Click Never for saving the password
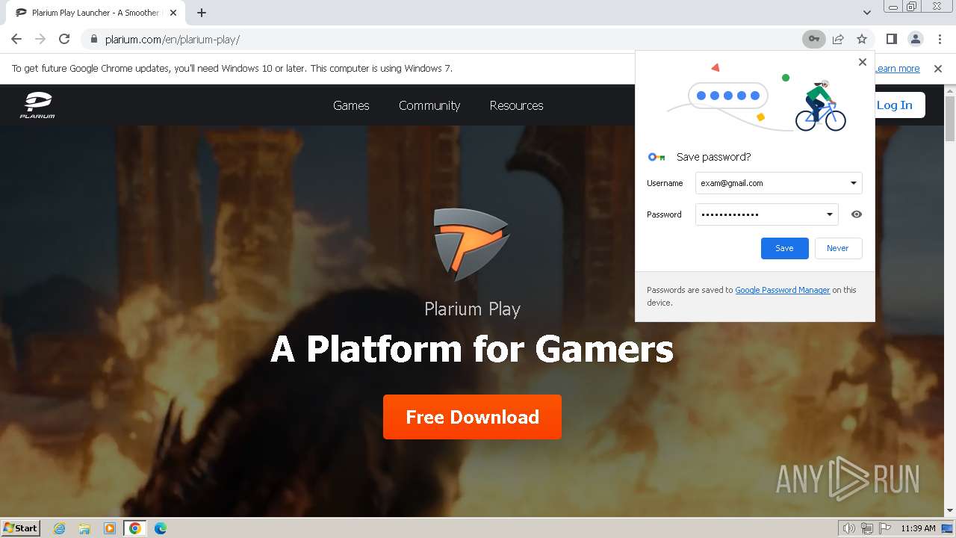The width and height of the screenshot is (956, 538). coord(838,248)
